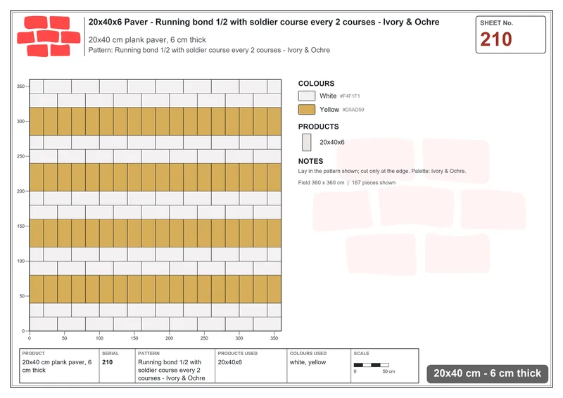Click 'Field 360 x 360 cm' text
The image size is (563, 398).
click(321, 183)
